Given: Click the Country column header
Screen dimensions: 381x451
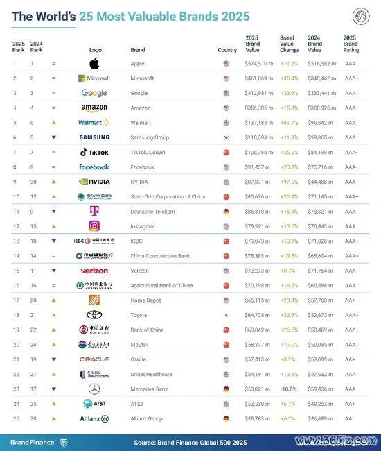Looking at the screenshot, I should coord(227,50).
